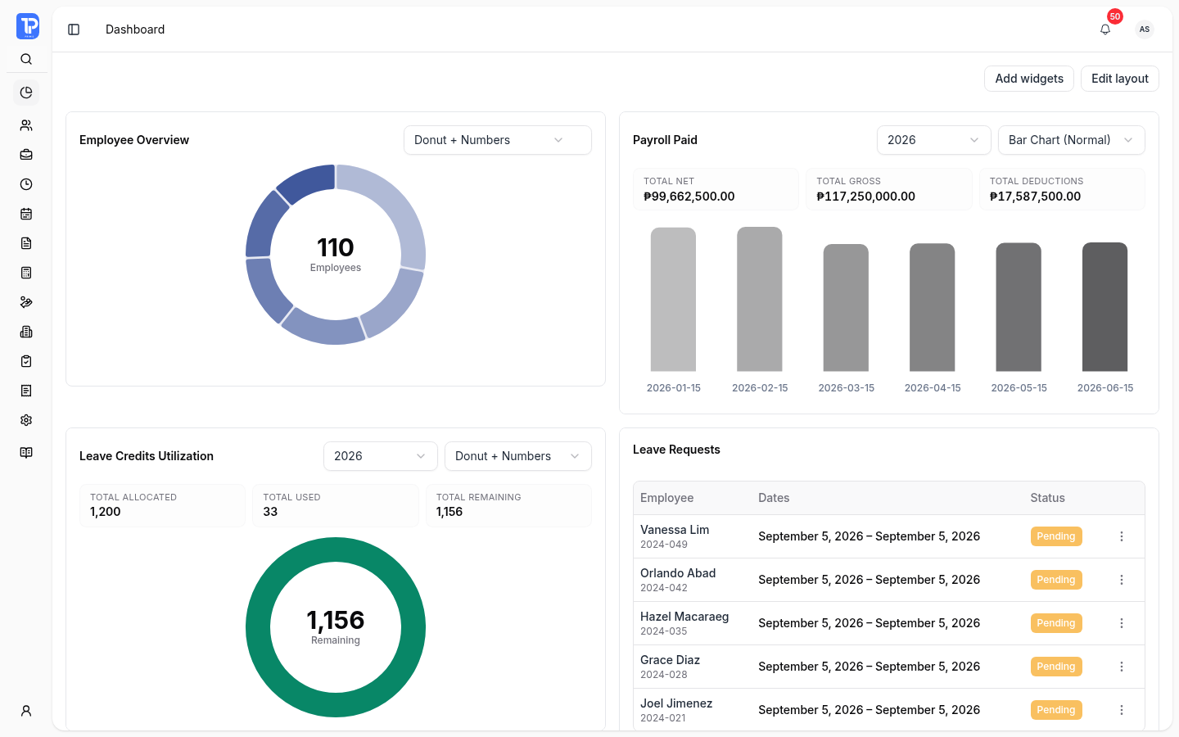
Task: Open the calendar icon in sidebar
Action: 26,214
